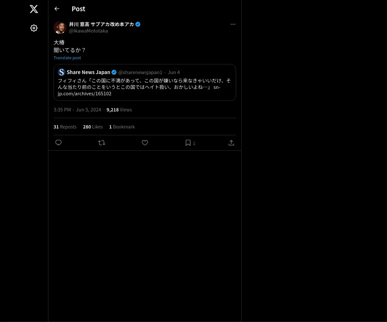Open the author's profile avatar
The image size is (387, 322).
tap(60, 27)
